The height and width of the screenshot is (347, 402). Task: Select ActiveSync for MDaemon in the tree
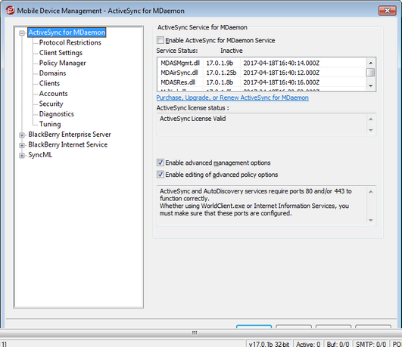pos(67,33)
